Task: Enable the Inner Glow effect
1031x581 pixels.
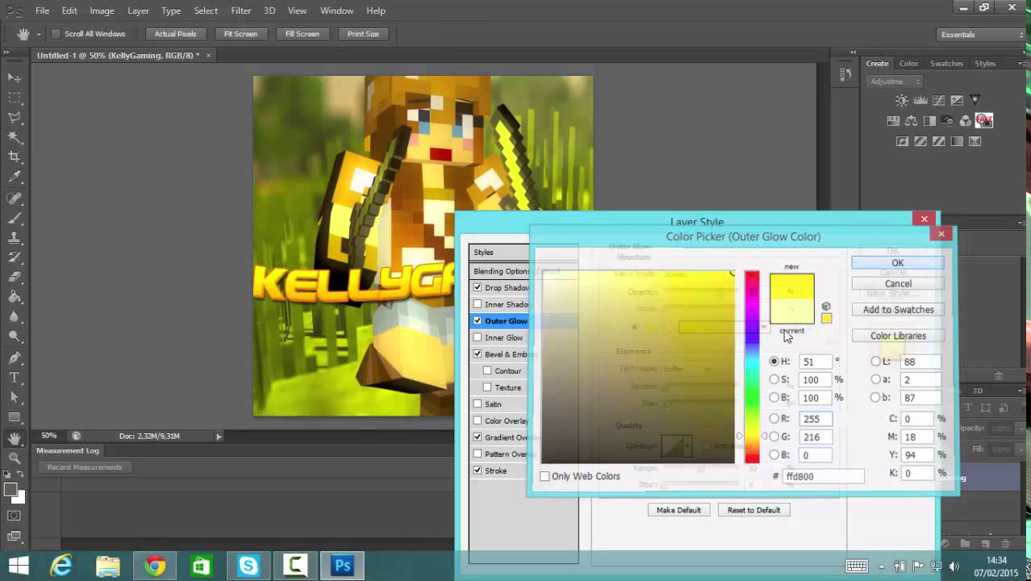Action: click(x=478, y=337)
